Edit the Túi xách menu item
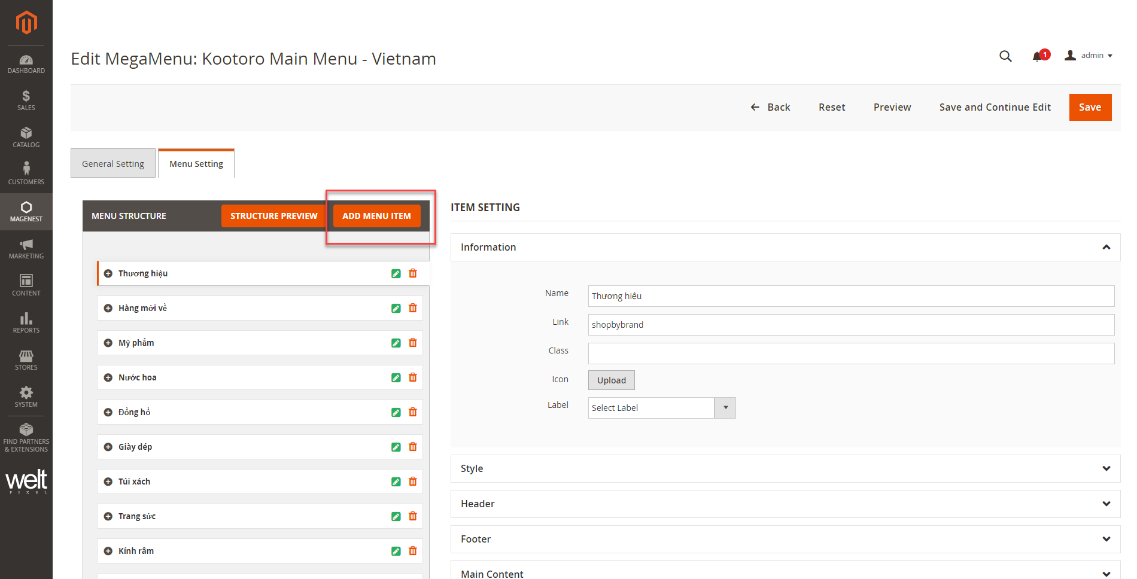This screenshot has width=1137, height=579. tap(396, 482)
